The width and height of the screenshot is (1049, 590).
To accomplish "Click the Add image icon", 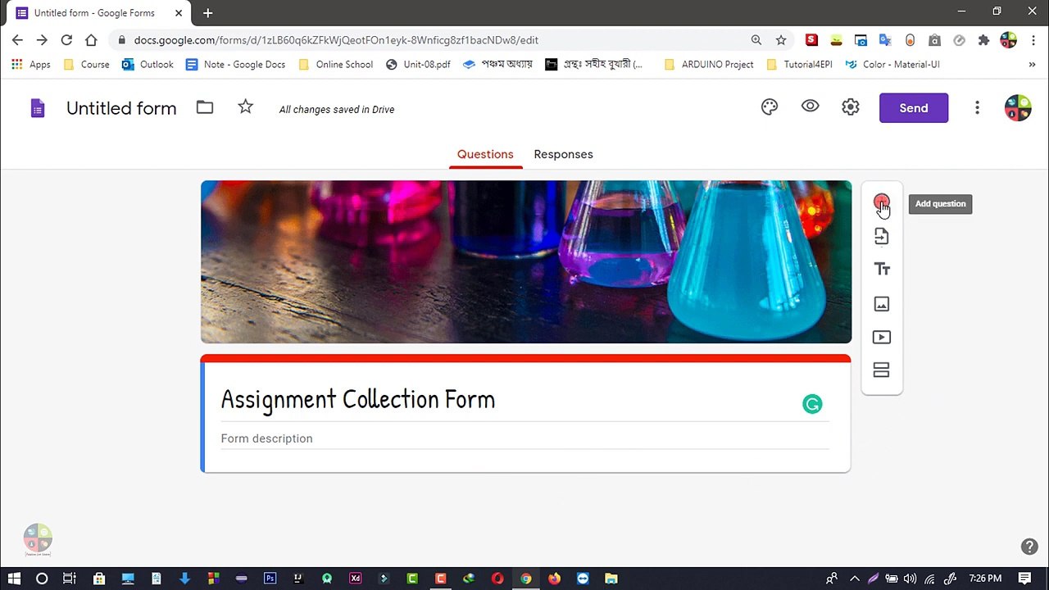I will click(881, 304).
